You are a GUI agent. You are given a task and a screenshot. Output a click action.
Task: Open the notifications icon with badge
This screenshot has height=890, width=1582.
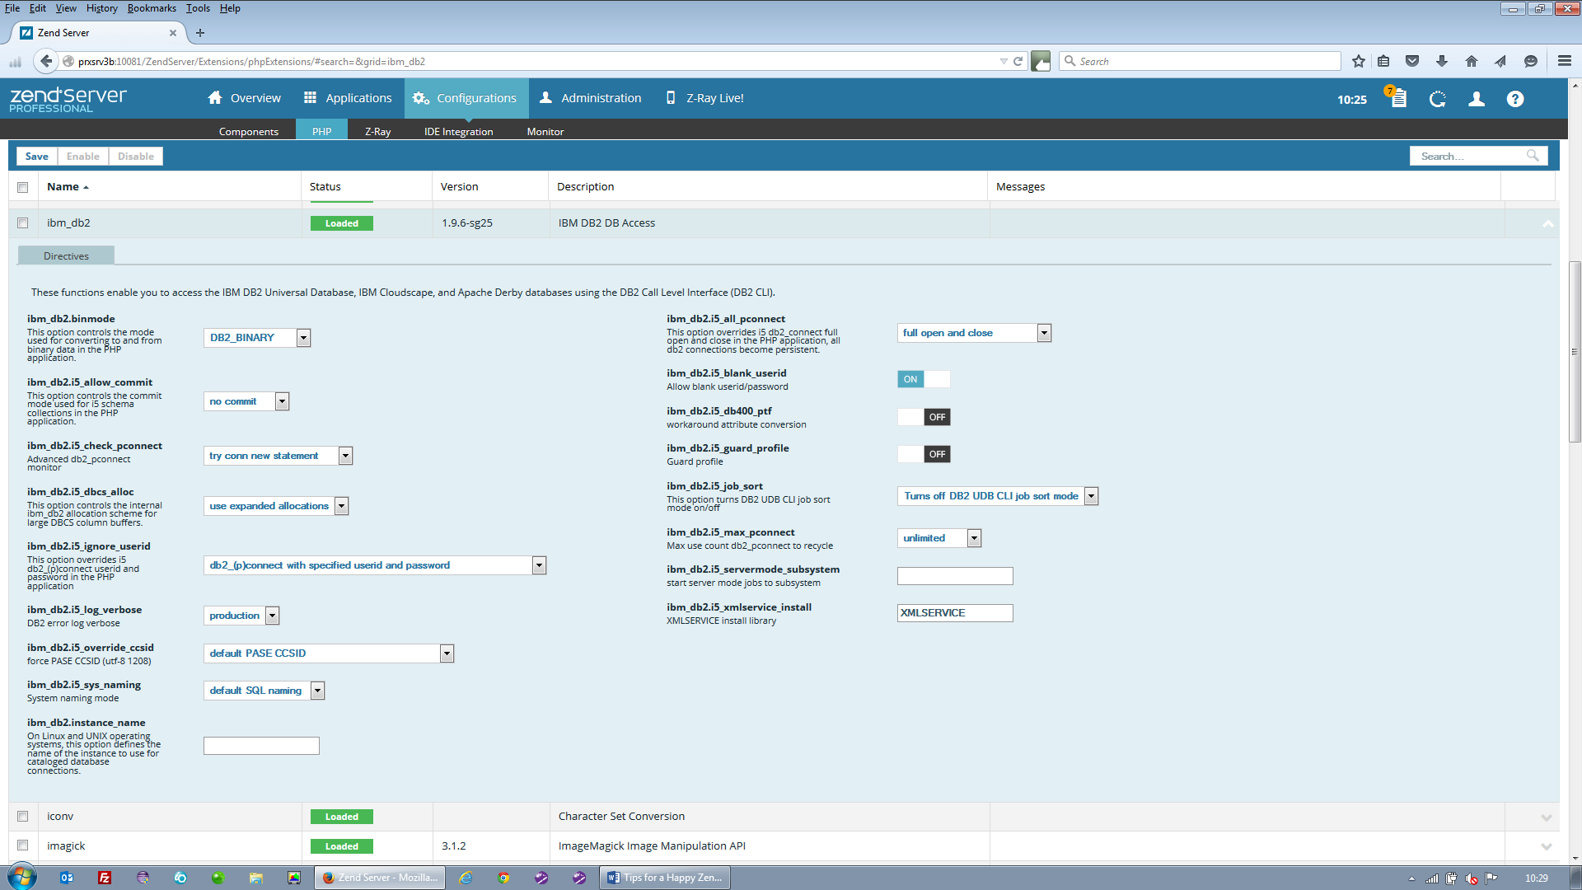coord(1397,98)
